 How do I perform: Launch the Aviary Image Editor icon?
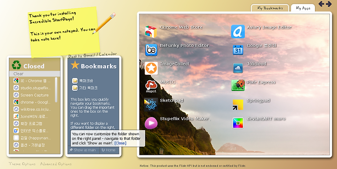pos(238,31)
